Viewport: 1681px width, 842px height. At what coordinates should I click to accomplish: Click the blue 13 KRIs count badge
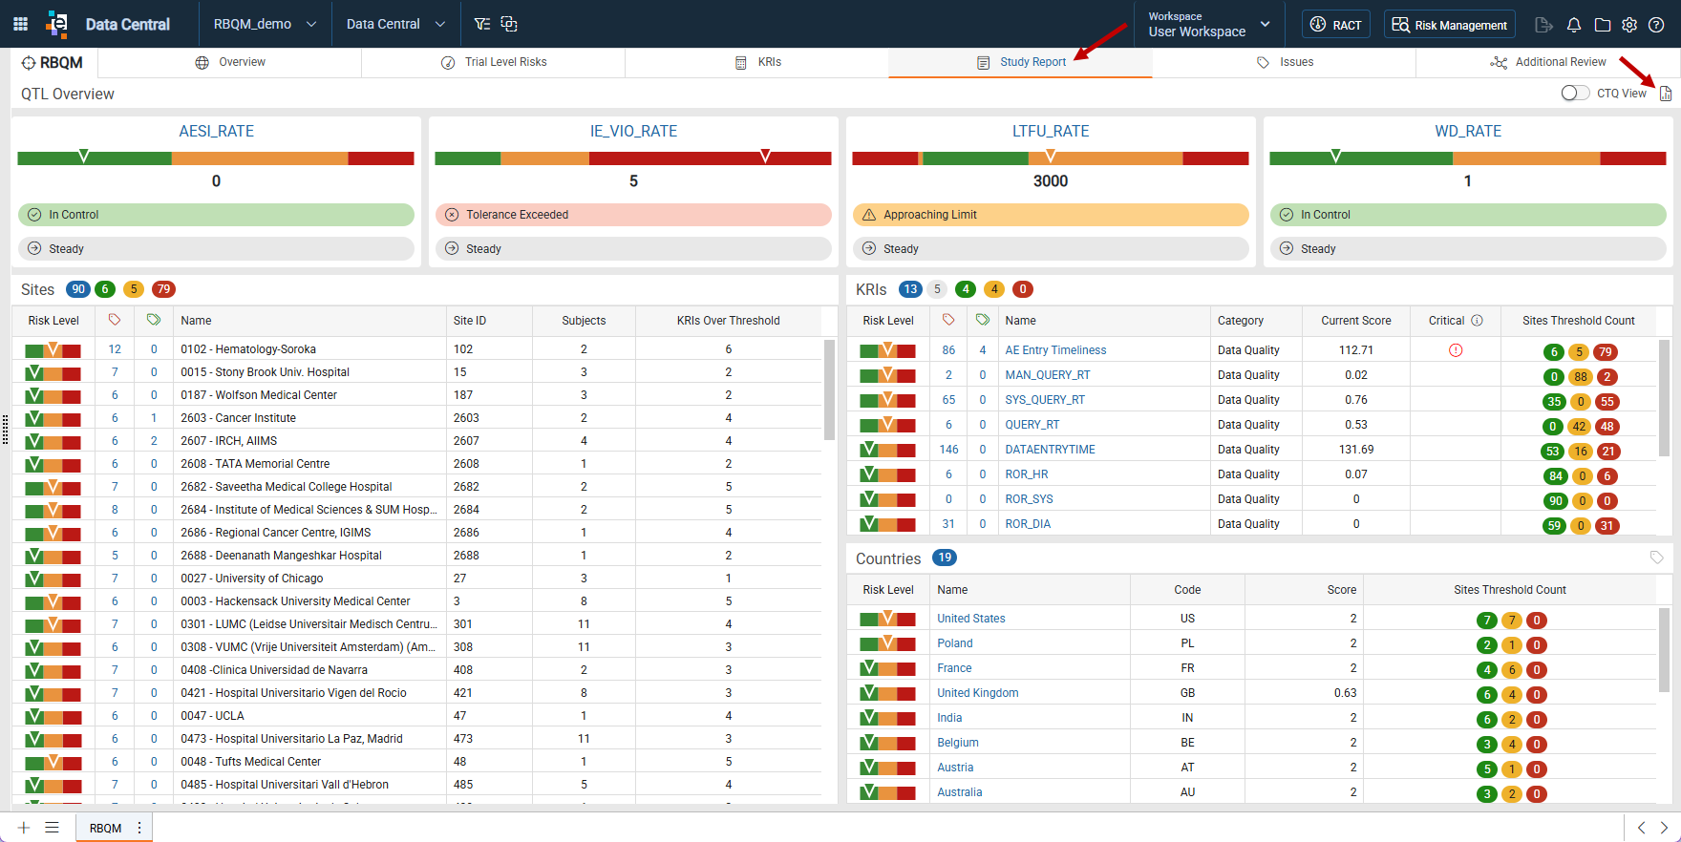coord(910,289)
